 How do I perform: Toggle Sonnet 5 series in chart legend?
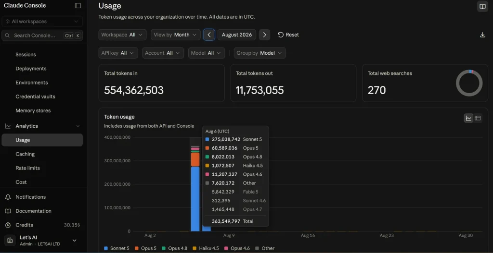click(x=117, y=248)
